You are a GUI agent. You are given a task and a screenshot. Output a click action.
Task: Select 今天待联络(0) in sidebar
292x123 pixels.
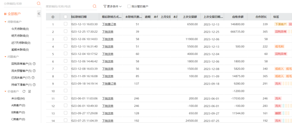(x=20, y=29)
